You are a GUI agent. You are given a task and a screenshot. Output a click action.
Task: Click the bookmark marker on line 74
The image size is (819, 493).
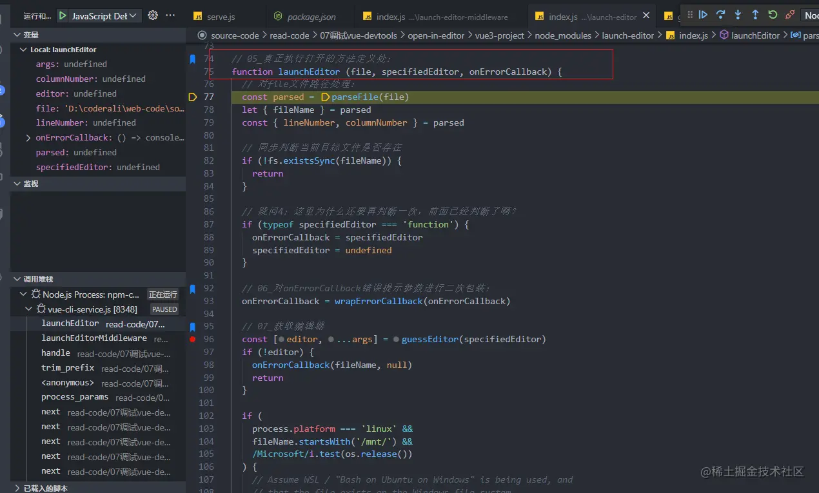pyautogui.click(x=192, y=59)
